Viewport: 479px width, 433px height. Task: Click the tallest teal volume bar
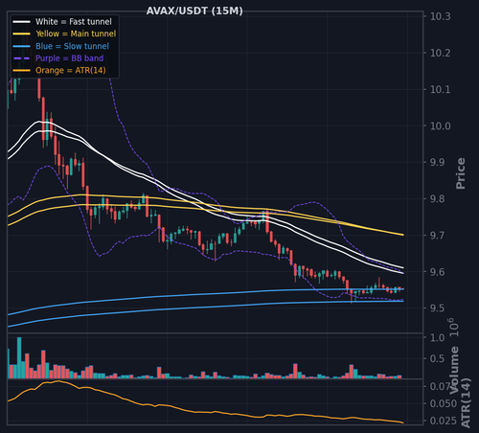(19, 357)
